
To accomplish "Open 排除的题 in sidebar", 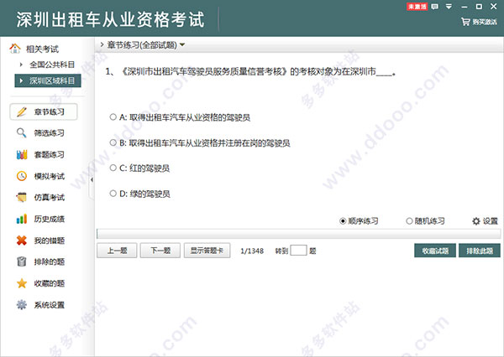I will (50, 262).
